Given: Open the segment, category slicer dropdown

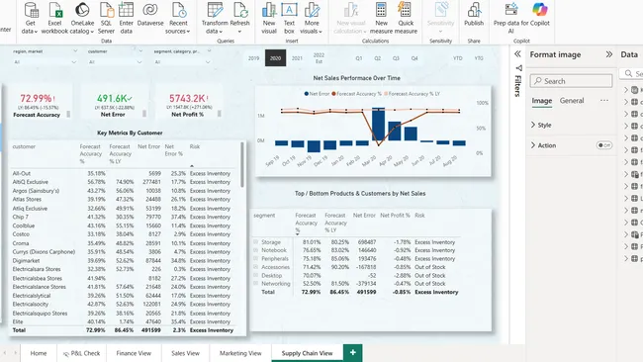Looking at the screenshot, I should click(x=208, y=62).
